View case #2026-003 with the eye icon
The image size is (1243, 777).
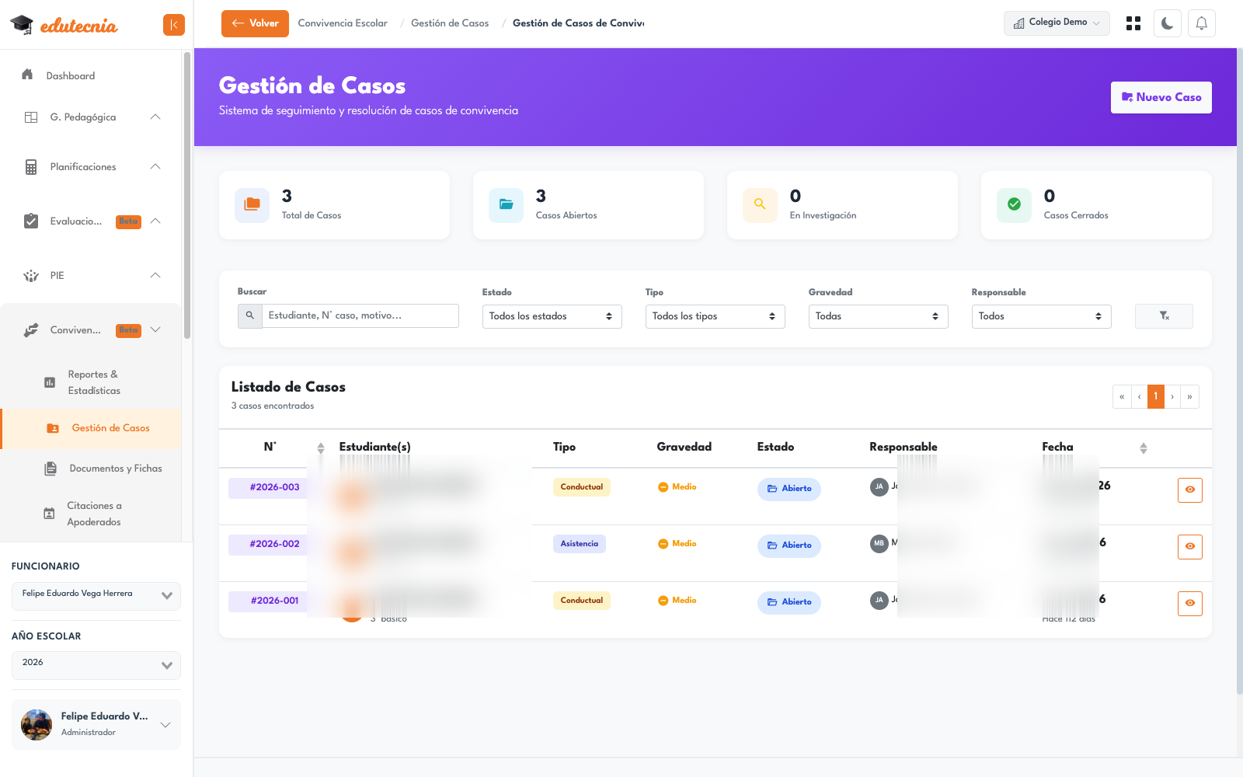pyautogui.click(x=1189, y=490)
